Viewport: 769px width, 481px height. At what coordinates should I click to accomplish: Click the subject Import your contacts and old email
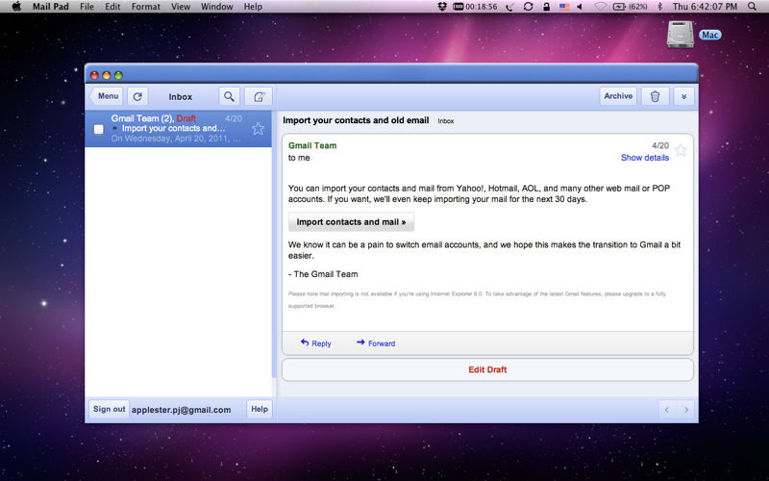[x=356, y=120]
